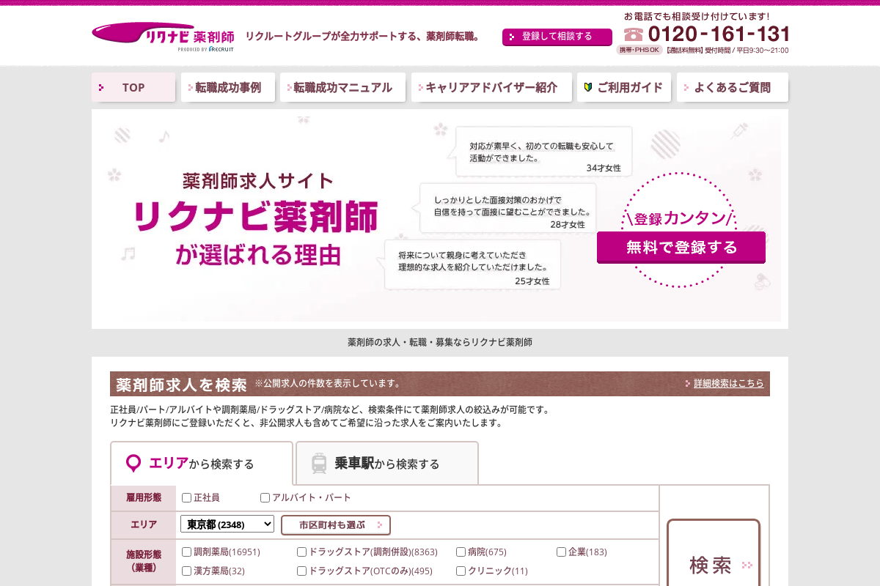The image size is (880, 586).
Task: Click the beginner leaf icon of ご利用ガイド
Action: [587, 87]
